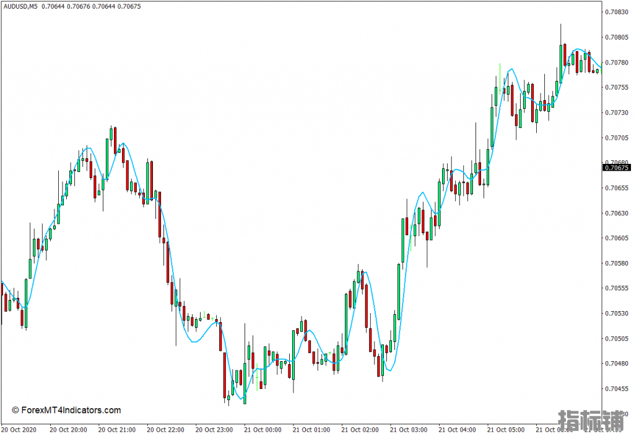
Task: Click the 21 Oct 04:00 time label
Action: pos(457,430)
